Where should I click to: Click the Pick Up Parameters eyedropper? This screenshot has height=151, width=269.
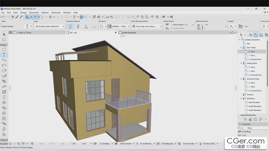(x=17, y=17)
